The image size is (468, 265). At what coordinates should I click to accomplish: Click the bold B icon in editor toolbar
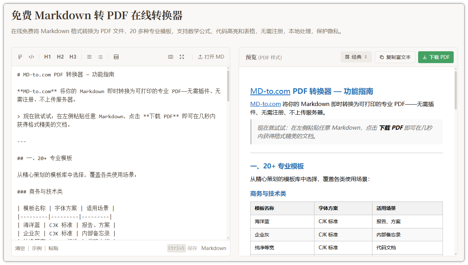pyautogui.click(x=20, y=57)
